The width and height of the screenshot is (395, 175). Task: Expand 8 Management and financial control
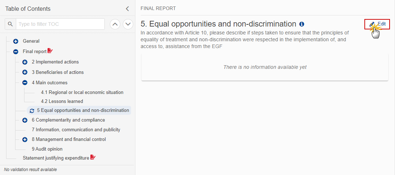tap(25, 139)
